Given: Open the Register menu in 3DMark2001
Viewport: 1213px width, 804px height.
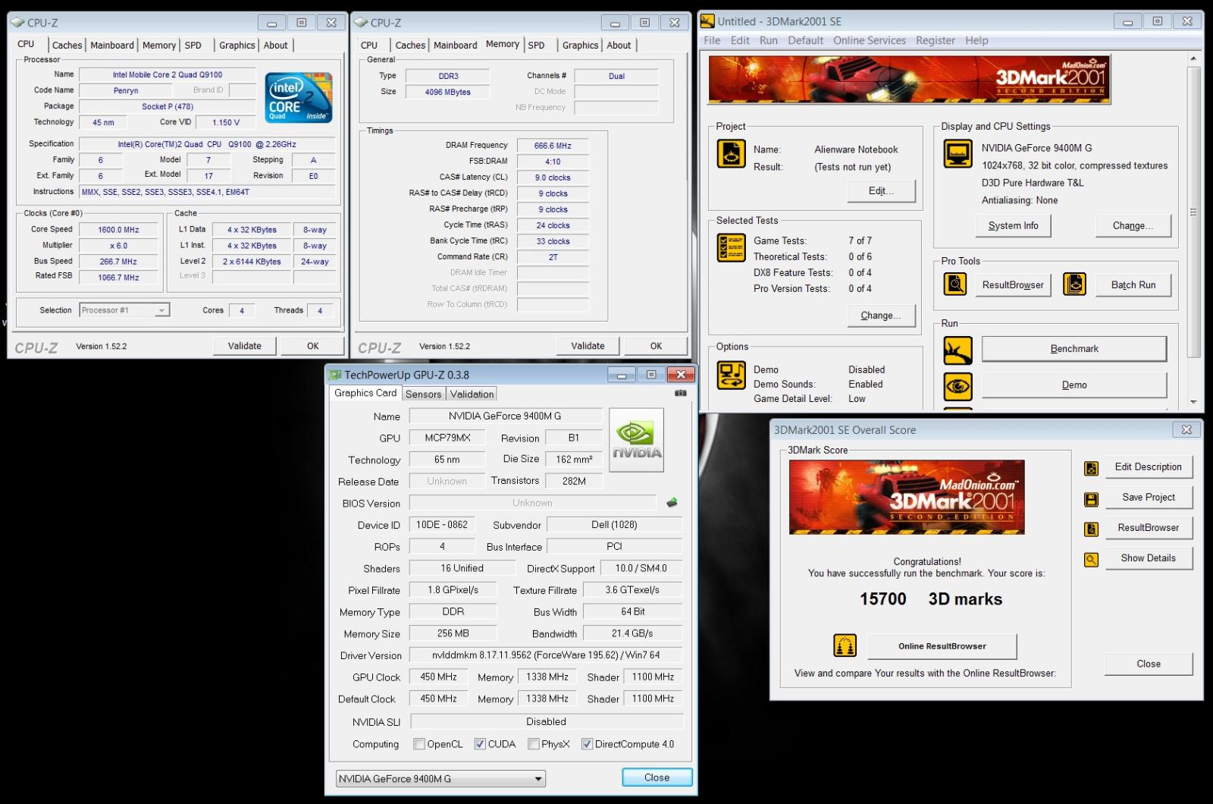Looking at the screenshot, I should pyautogui.click(x=936, y=40).
